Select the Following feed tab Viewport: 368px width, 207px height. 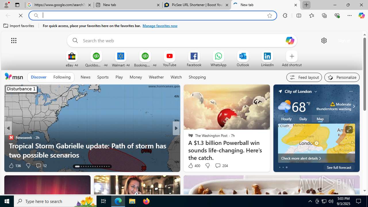pos(62,77)
